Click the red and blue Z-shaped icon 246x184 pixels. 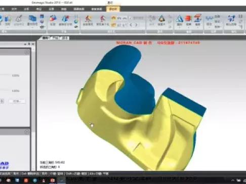(197, 18)
